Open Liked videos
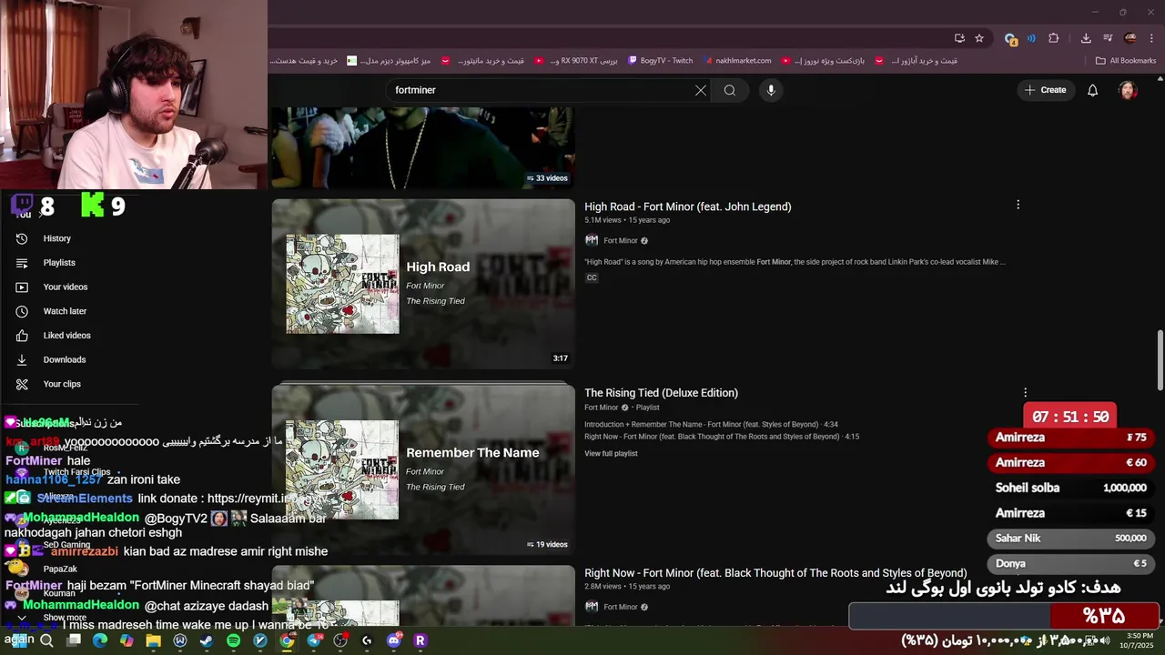1165x655 pixels. [66, 336]
